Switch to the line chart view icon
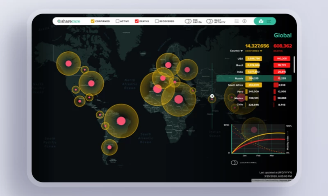This screenshot has width=328, height=196. click(269, 21)
